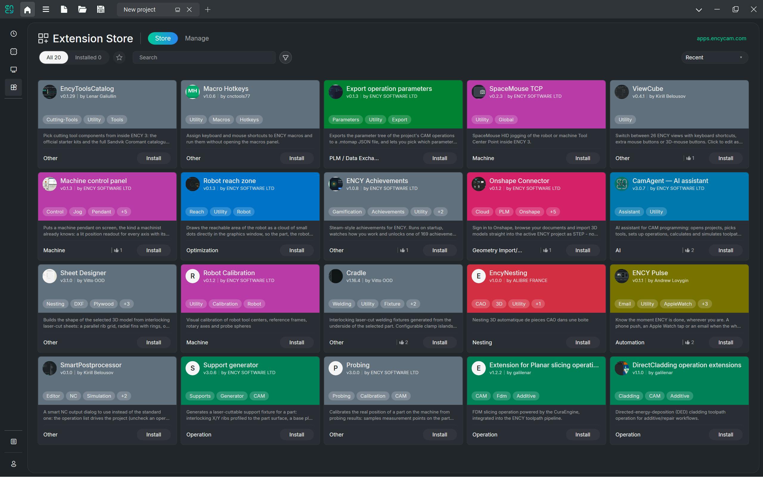Select the All 20 filter
763x477 pixels.
pyautogui.click(x=54, y=58)
